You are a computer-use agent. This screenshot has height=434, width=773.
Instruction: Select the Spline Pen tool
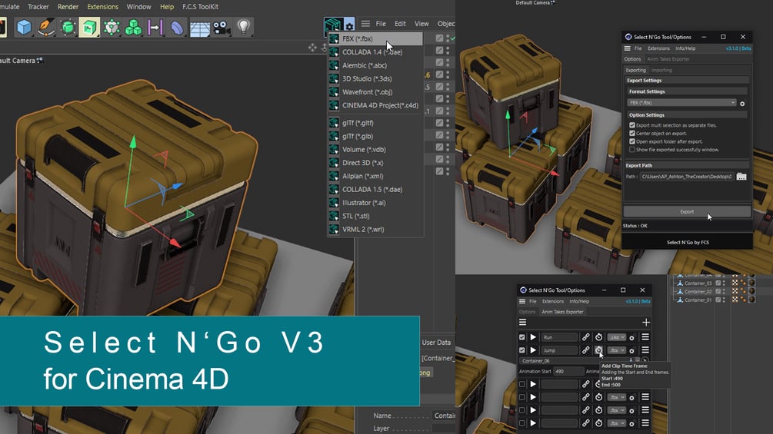click(x=45, y=27)
